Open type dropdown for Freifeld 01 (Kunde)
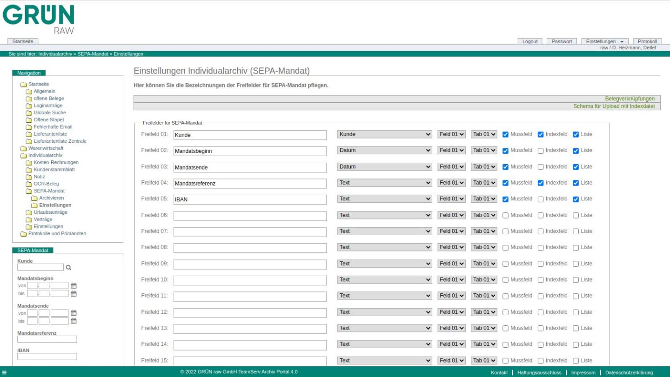Screen dimensions: 670x377 coord(385,134)
